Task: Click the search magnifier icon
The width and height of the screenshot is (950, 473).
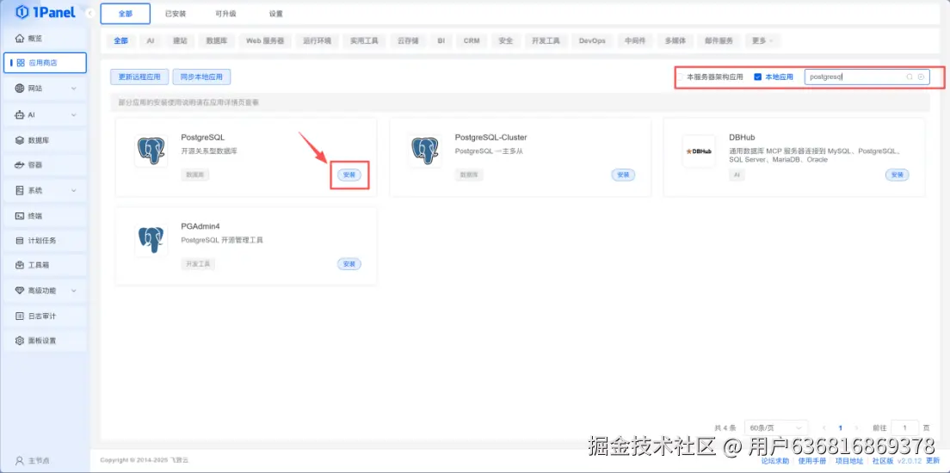Action: coord(910,77)
